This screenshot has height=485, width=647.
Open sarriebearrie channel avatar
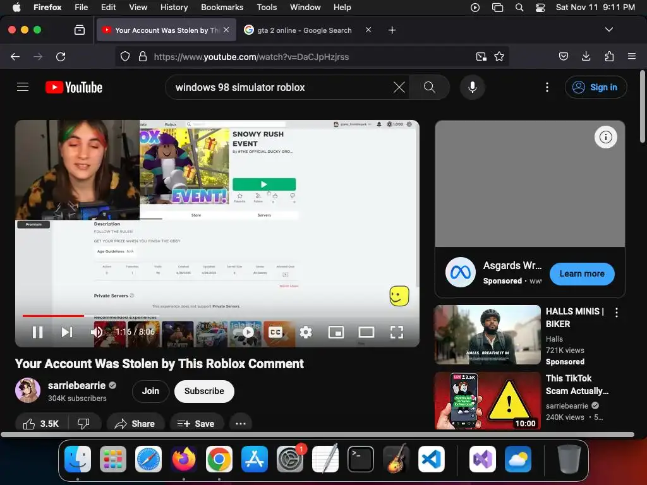tap(28, 390)
